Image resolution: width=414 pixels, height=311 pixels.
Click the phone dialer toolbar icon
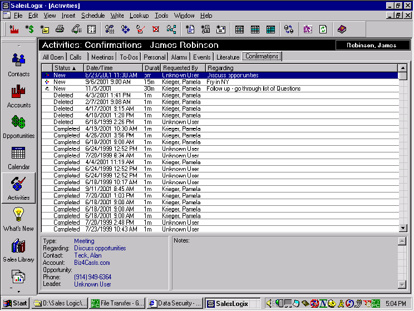[x=76, y=29]
